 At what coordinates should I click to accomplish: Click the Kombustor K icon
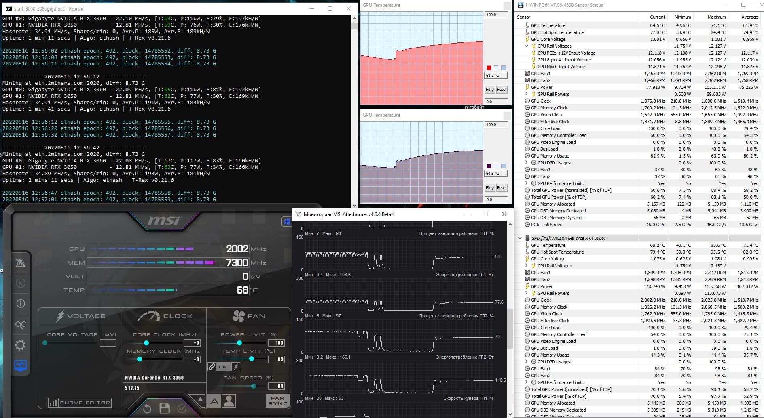tap(21, 283)
